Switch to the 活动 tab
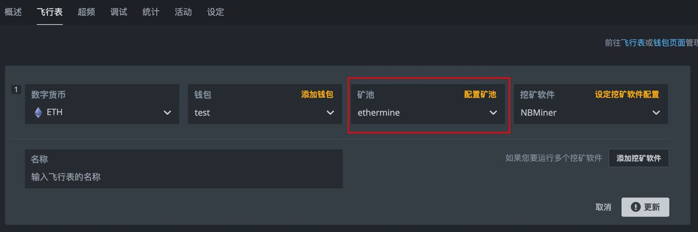Screen dimensions: 698x232 pyautogui.click(x=183, y=12)
